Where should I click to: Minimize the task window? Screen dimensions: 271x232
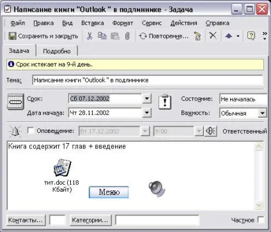point(236,9)
